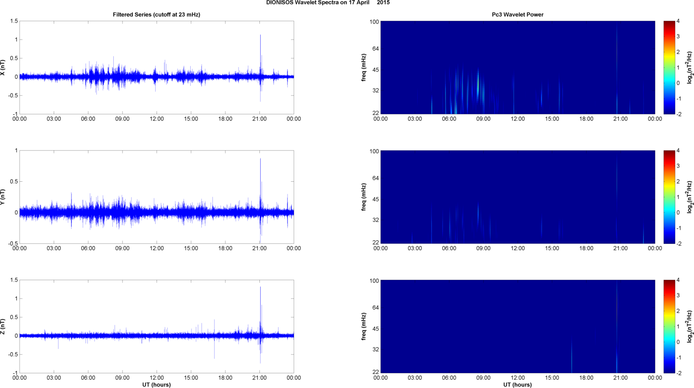Click the Z component filtered time series plot
Image resolution: width=694 pixels, height=388 pixels.
[x=157, y=327]
